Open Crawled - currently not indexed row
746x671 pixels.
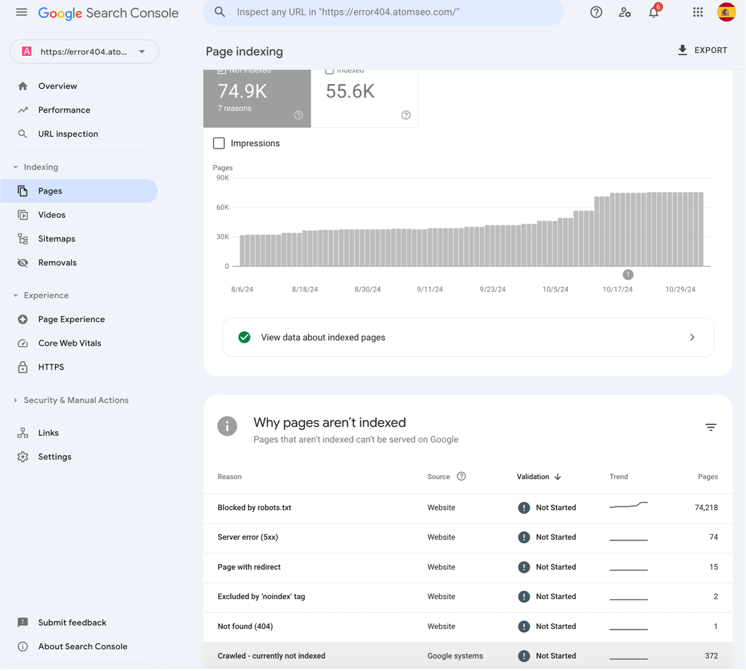[x=468, y=656]
